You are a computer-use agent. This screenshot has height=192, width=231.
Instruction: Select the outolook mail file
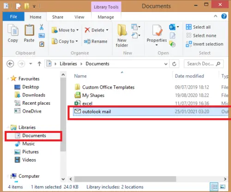click(151, 112)
